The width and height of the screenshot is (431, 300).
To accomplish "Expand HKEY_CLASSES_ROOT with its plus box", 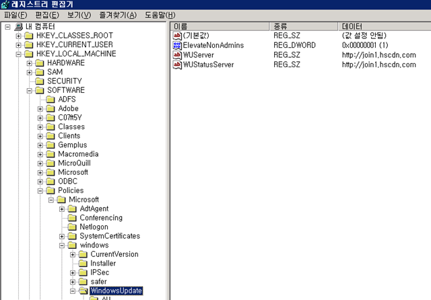I will 18,36.
